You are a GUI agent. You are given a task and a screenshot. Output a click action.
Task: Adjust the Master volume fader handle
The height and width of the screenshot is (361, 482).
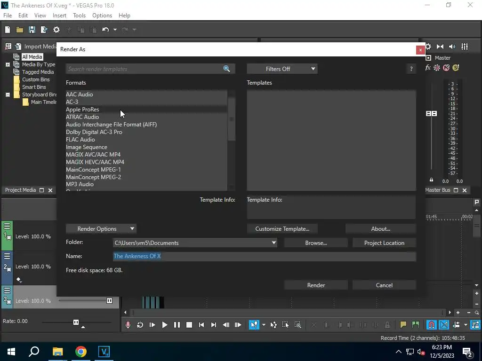coord(431,114)
